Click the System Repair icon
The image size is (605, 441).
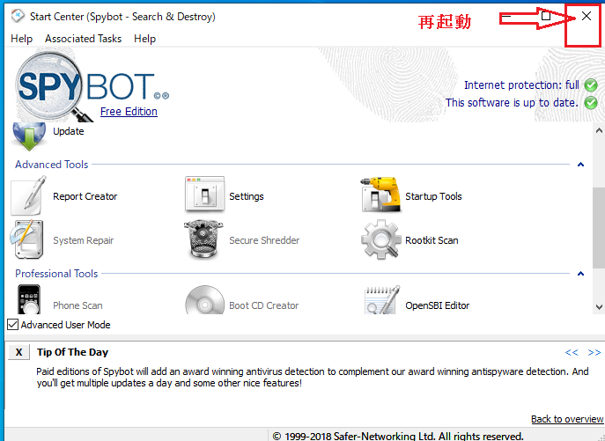tap(27, 239)
